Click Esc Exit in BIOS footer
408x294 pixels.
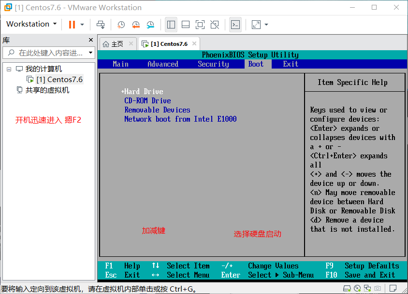(122, 275)
